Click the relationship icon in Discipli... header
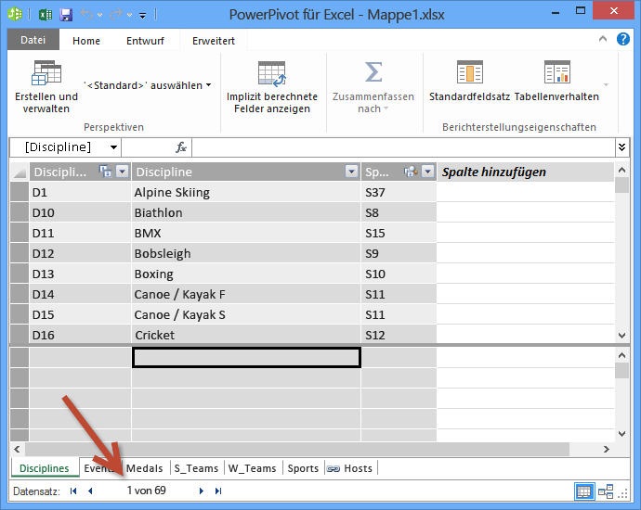 pos(106,172)
